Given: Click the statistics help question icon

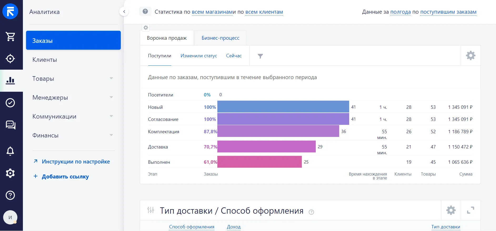Looking at the screenshot, I should pyautogui.click(x=145, y=11).
